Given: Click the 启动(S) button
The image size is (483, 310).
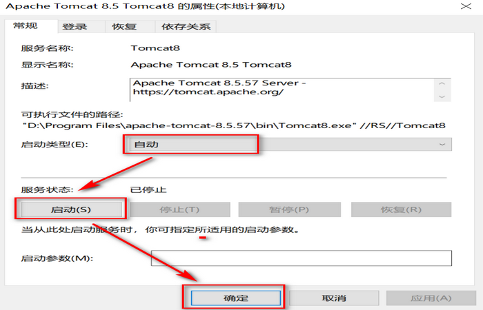Looking at the screenshot, I should pos(71,209).
